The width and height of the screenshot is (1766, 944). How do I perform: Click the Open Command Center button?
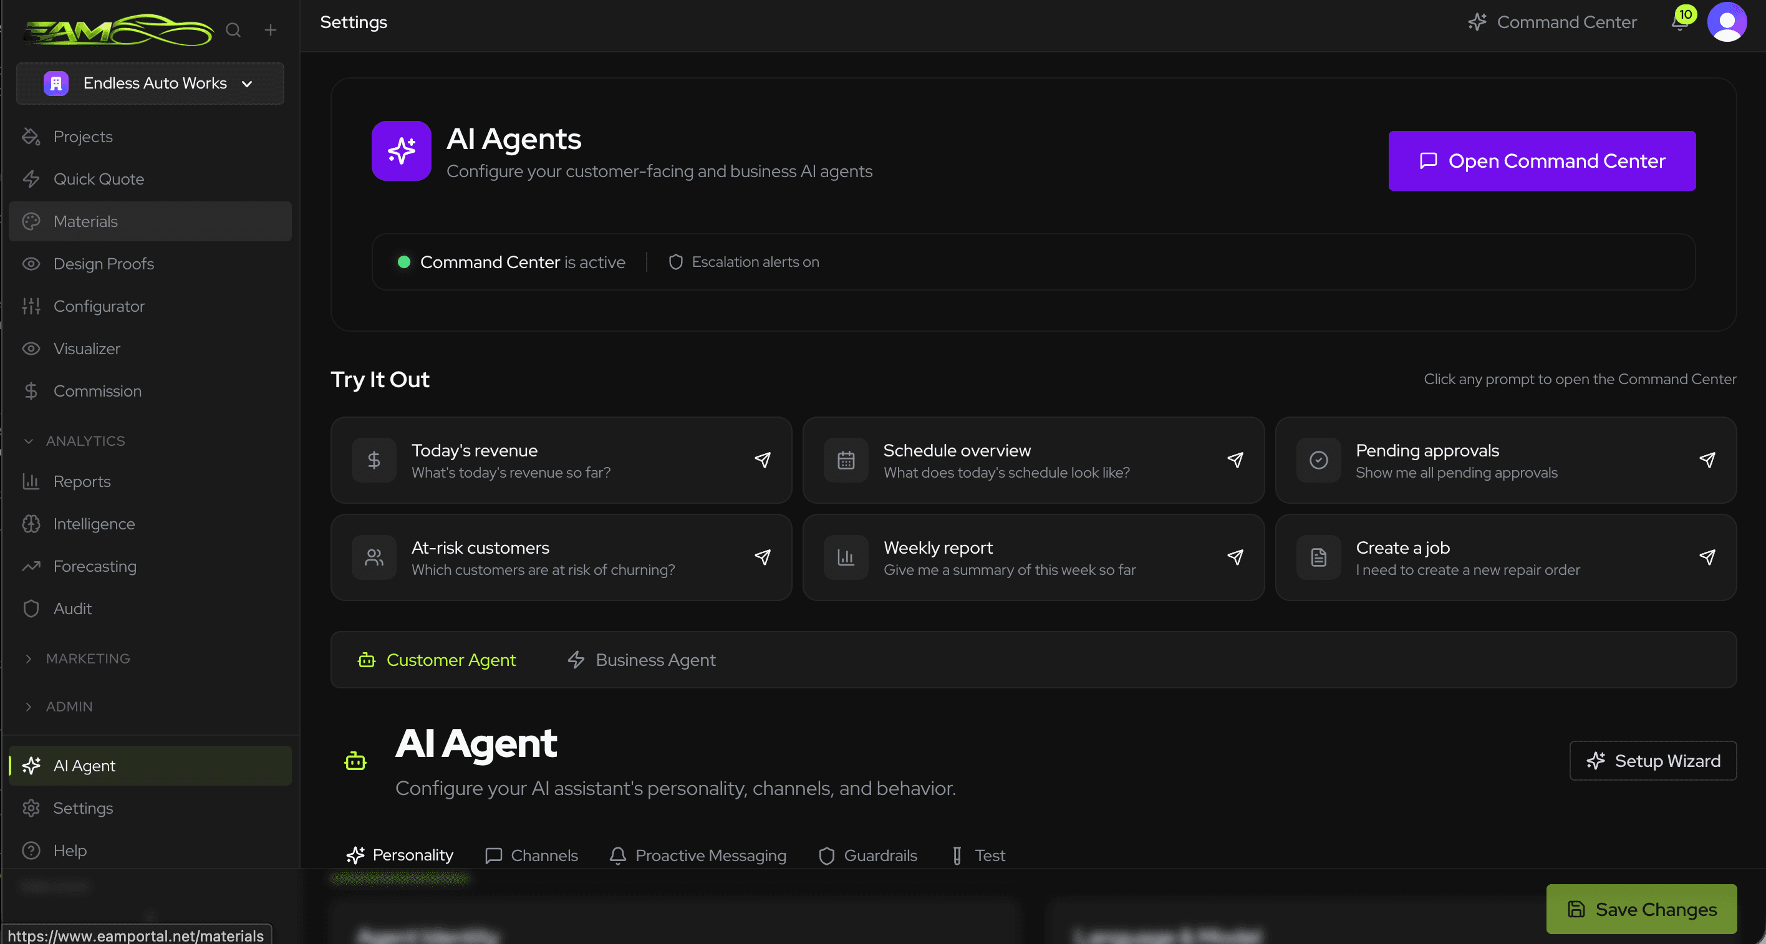1542,161
